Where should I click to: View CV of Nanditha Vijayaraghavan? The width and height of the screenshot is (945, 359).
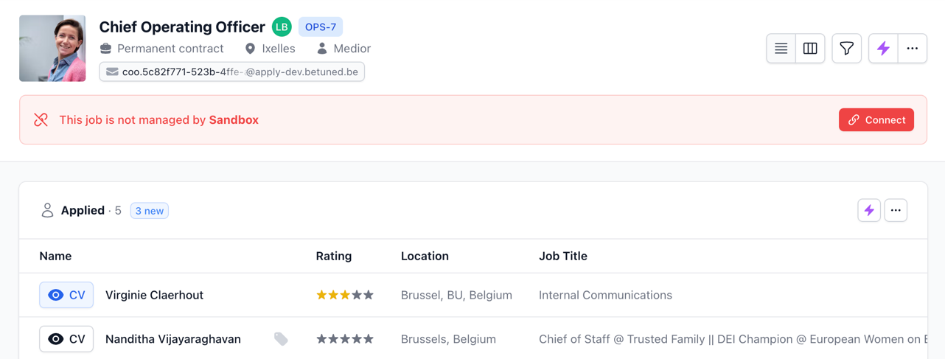point(66,339)
